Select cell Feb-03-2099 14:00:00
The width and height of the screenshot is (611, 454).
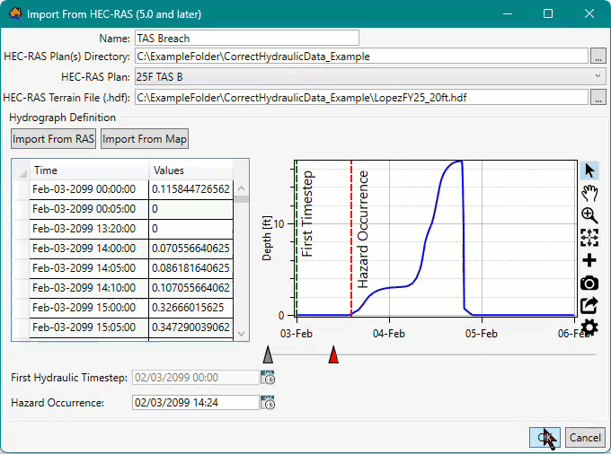tap(89, 249)
